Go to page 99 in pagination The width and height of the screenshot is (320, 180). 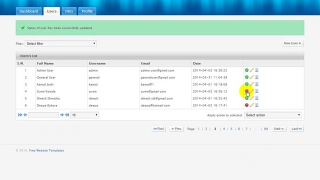[265, 129]
